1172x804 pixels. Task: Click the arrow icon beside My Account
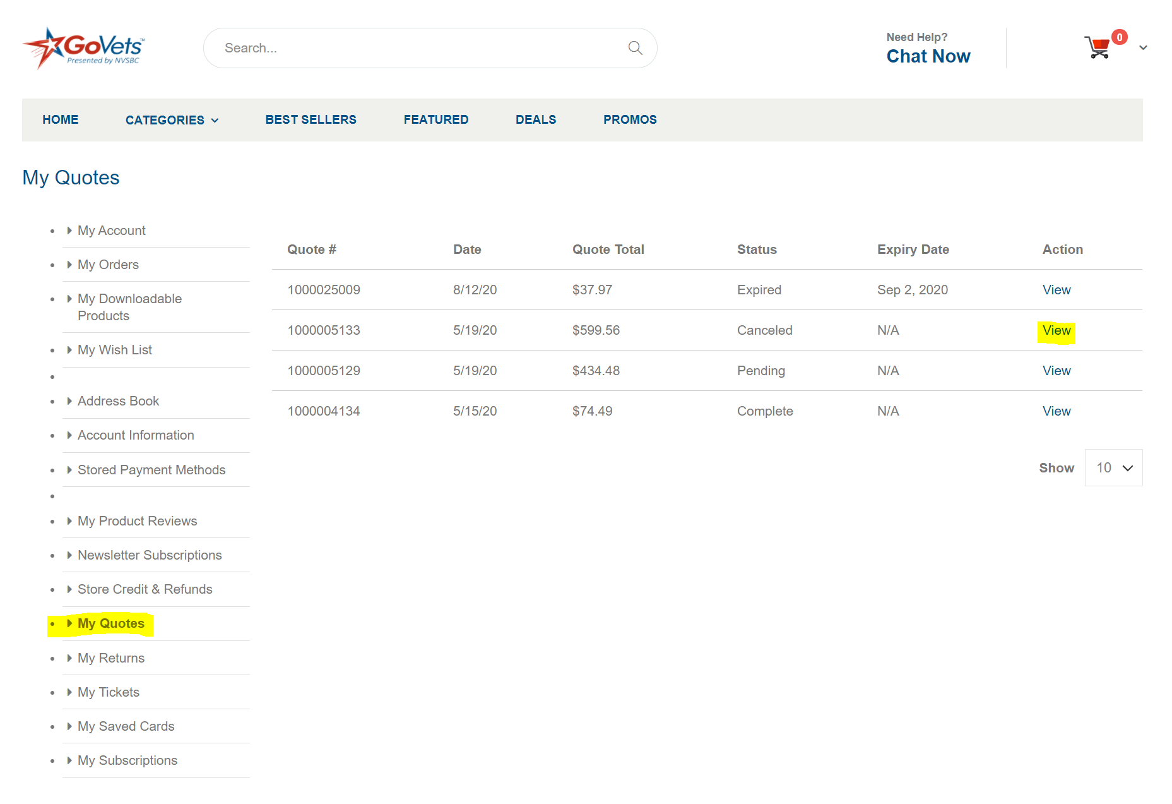click(69, 231)
